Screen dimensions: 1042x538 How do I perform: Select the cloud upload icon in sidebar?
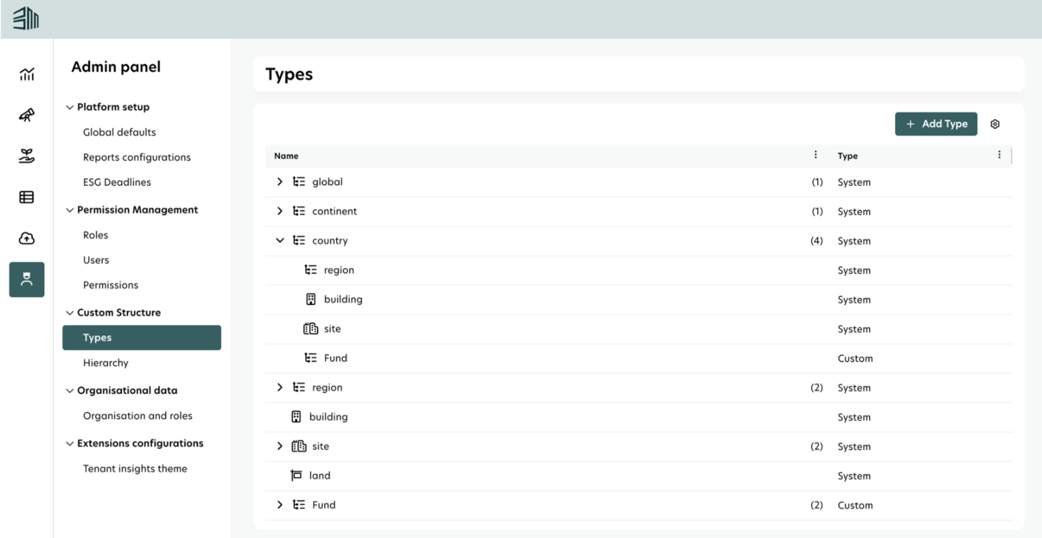coord(26,238)
